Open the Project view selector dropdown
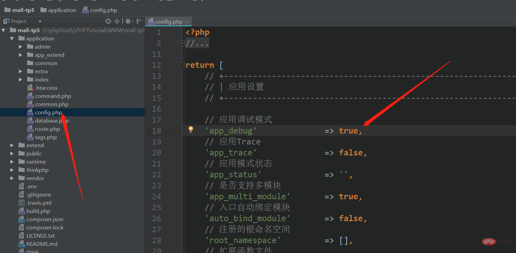 tap(40, 21)
